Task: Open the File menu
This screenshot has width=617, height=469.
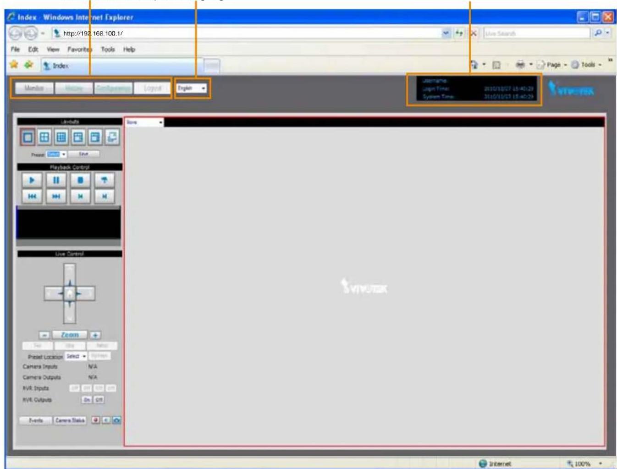Action: pos(15,49)
